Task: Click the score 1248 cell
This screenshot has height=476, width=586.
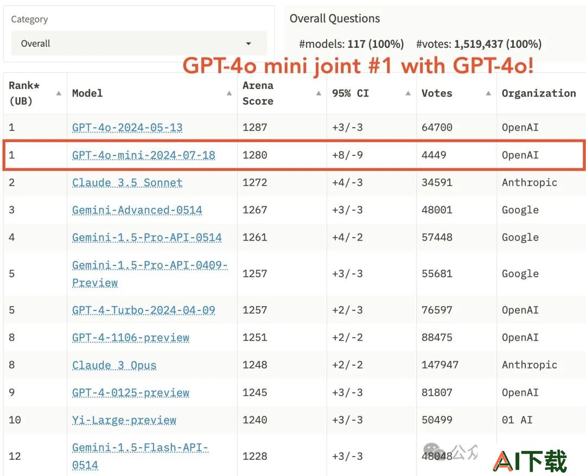Action: click(x=254, y=365)
